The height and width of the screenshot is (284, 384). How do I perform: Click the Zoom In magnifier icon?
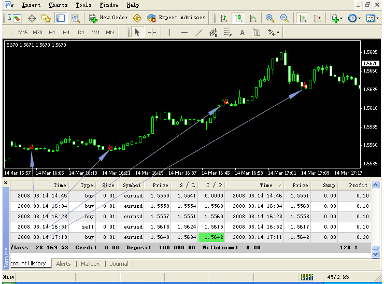[x=269, y=18]
